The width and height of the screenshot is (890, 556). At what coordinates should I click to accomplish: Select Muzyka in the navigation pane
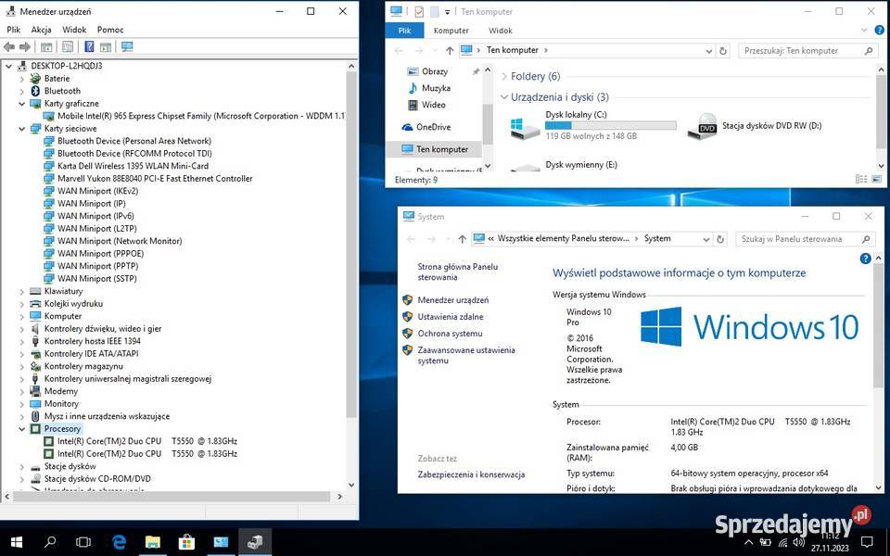[436, 88]
